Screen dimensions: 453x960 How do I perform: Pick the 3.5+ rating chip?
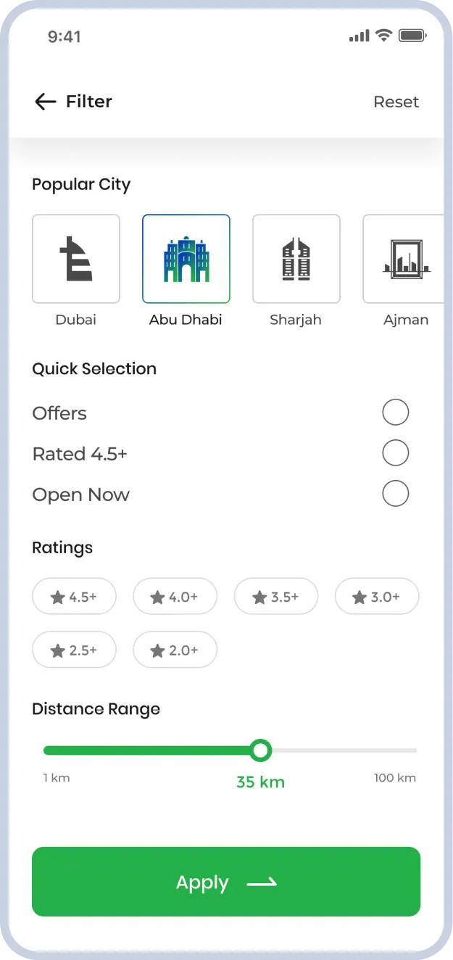pos(275,597)
